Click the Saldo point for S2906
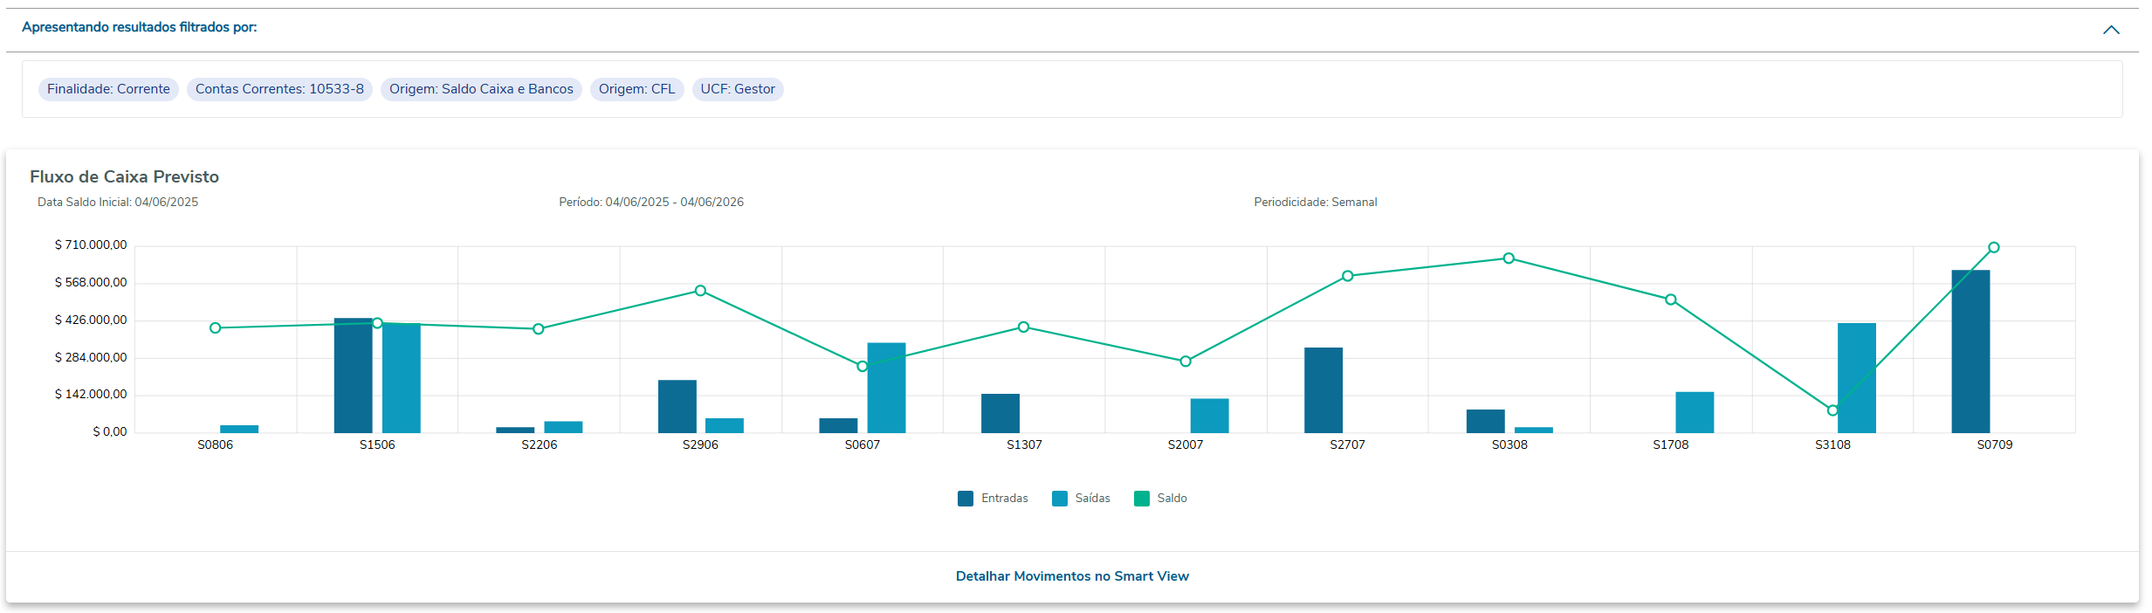The width and height of the screenshot is (2152, 613). click(700, 291)
